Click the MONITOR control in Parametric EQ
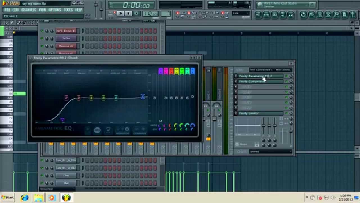Viewport: 360px width, 203px height. [122, 131]
